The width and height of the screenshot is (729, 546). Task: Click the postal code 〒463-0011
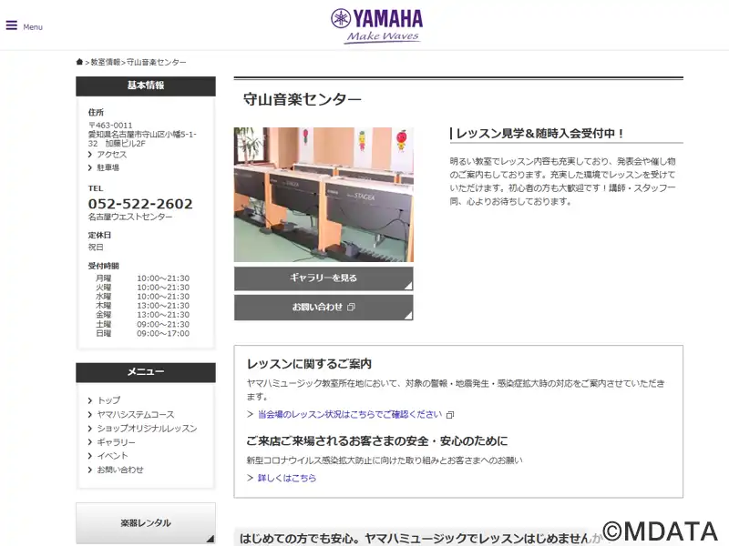click(x=110, y=126)
